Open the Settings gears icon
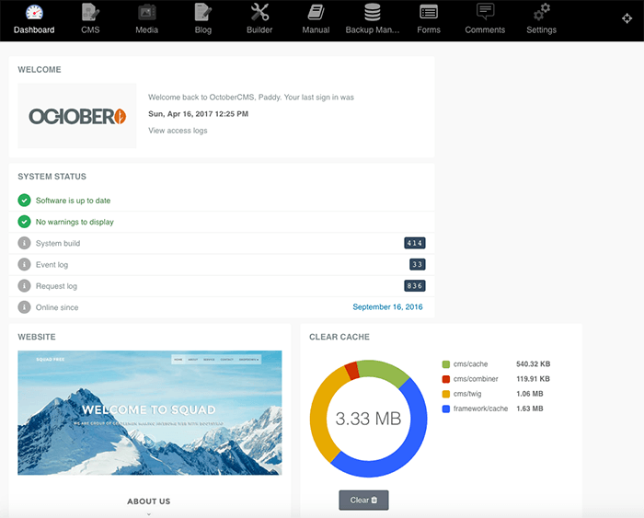Image resolution: width=644 pixels, height=518 pixels. pos(541,12)
